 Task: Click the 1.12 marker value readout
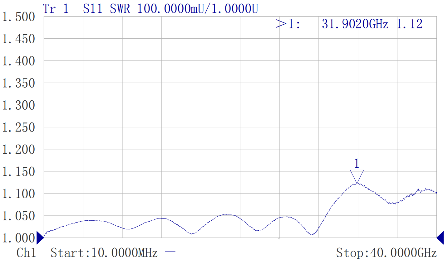(409, 24)
